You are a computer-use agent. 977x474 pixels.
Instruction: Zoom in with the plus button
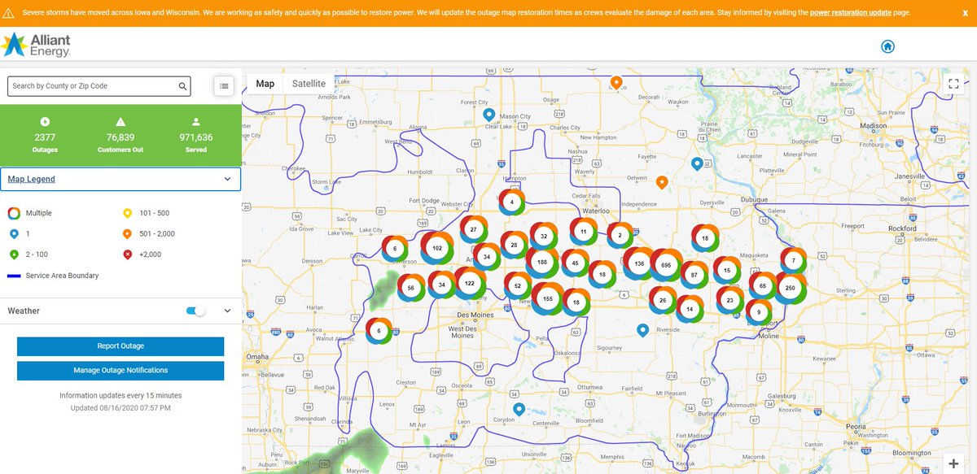coord(953,463)
